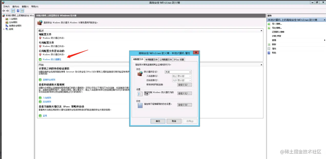326x159 pixels.
Task: Click the green arrow icon beside 监视 link
Action: coord(40,116)
